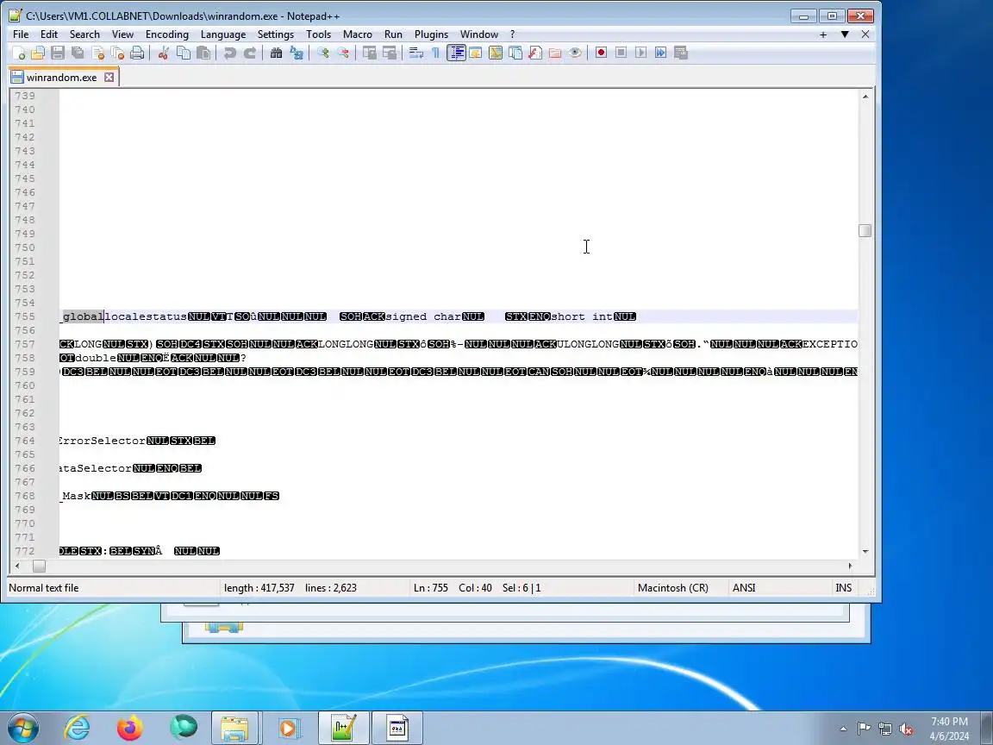The width and height of the screenshot is (993, 745).
Task: Click the Synchronize Vertical Scrolling icon
Action: click(370, 53)
